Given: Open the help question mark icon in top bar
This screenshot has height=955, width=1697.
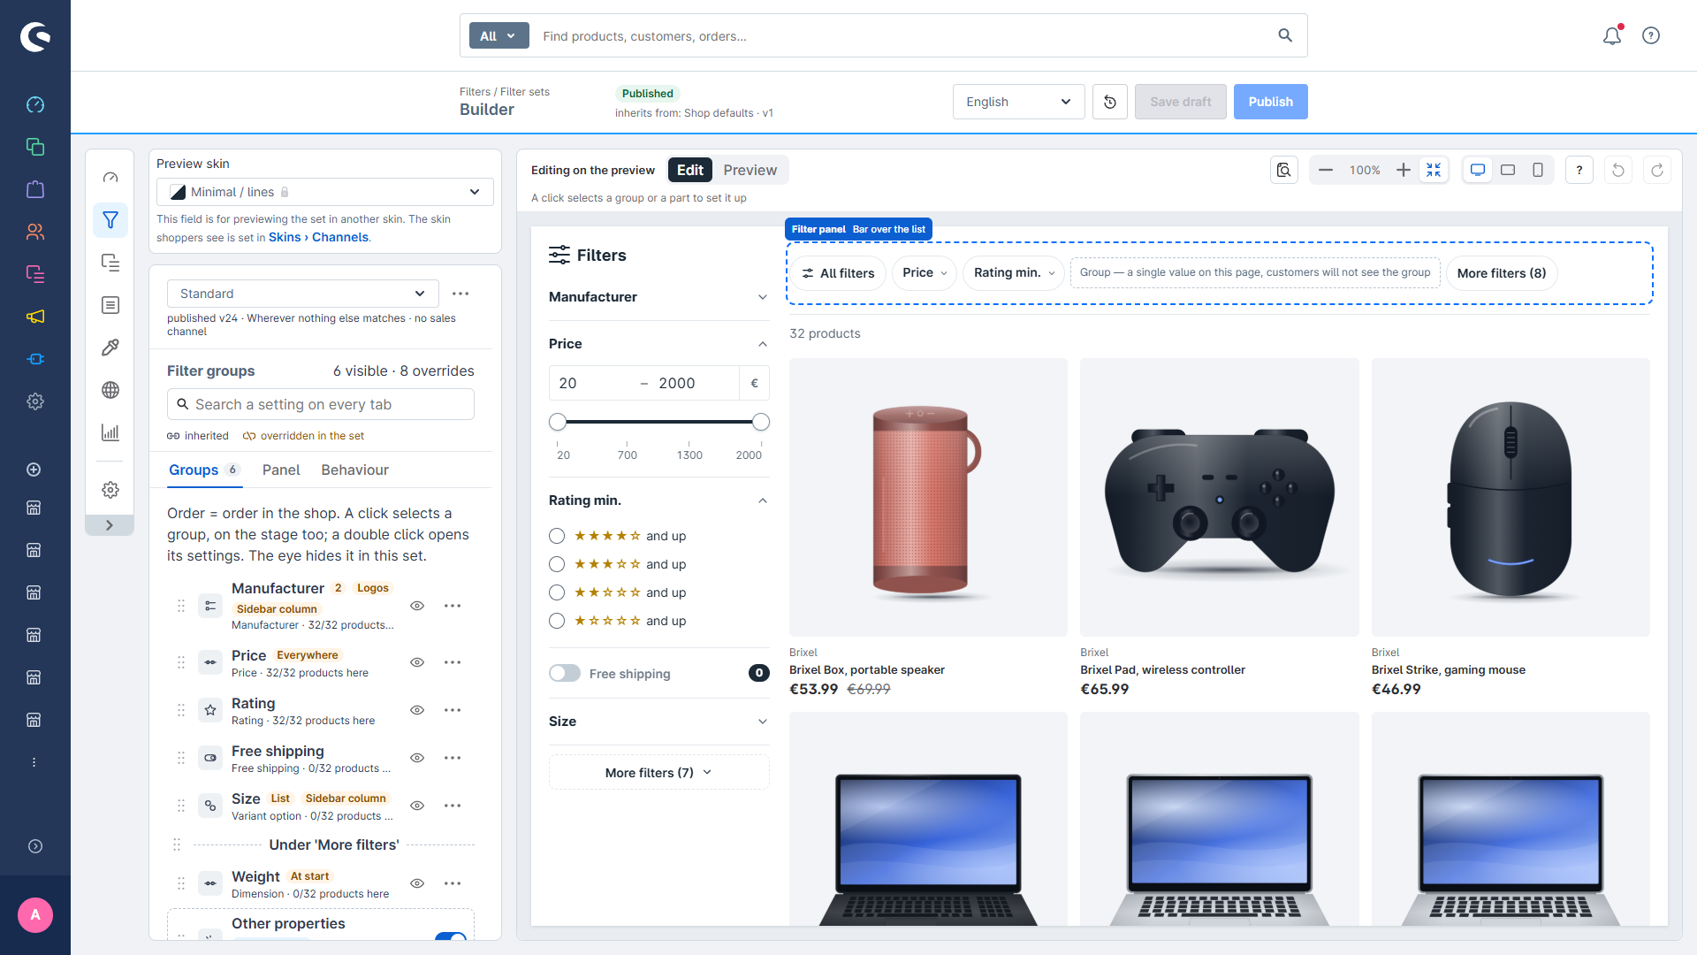Looking at the screenshot, I should pos(1651,35).
